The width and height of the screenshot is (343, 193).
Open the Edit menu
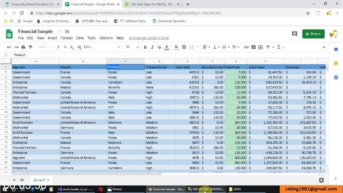[30, 38]
